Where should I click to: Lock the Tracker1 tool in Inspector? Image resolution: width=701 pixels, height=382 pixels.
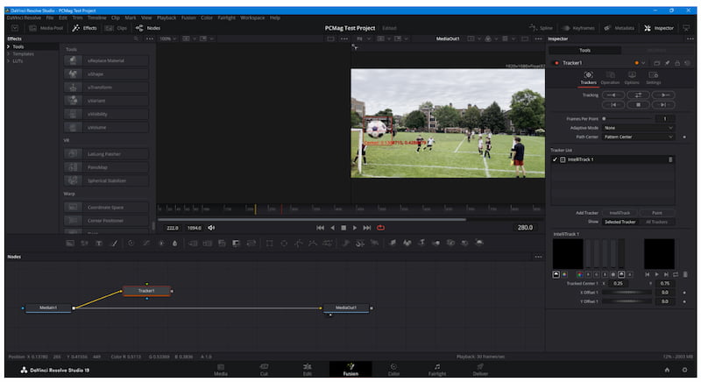[x=677, y=63]
